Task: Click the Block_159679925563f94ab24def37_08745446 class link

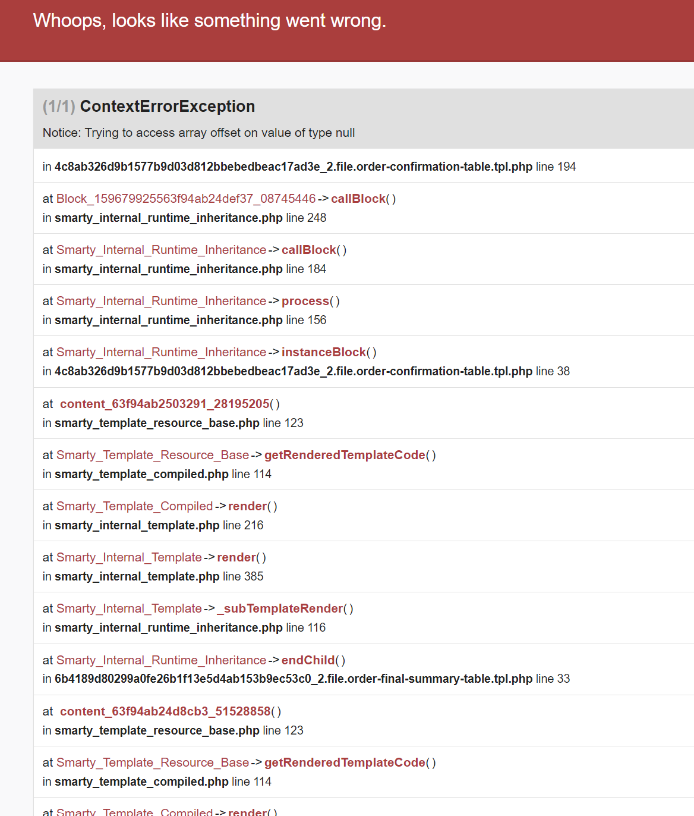Action: 186,199
